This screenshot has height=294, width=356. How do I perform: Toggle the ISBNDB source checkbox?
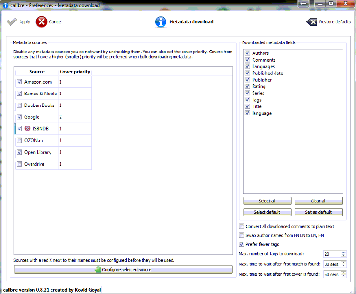coord(19,129)
